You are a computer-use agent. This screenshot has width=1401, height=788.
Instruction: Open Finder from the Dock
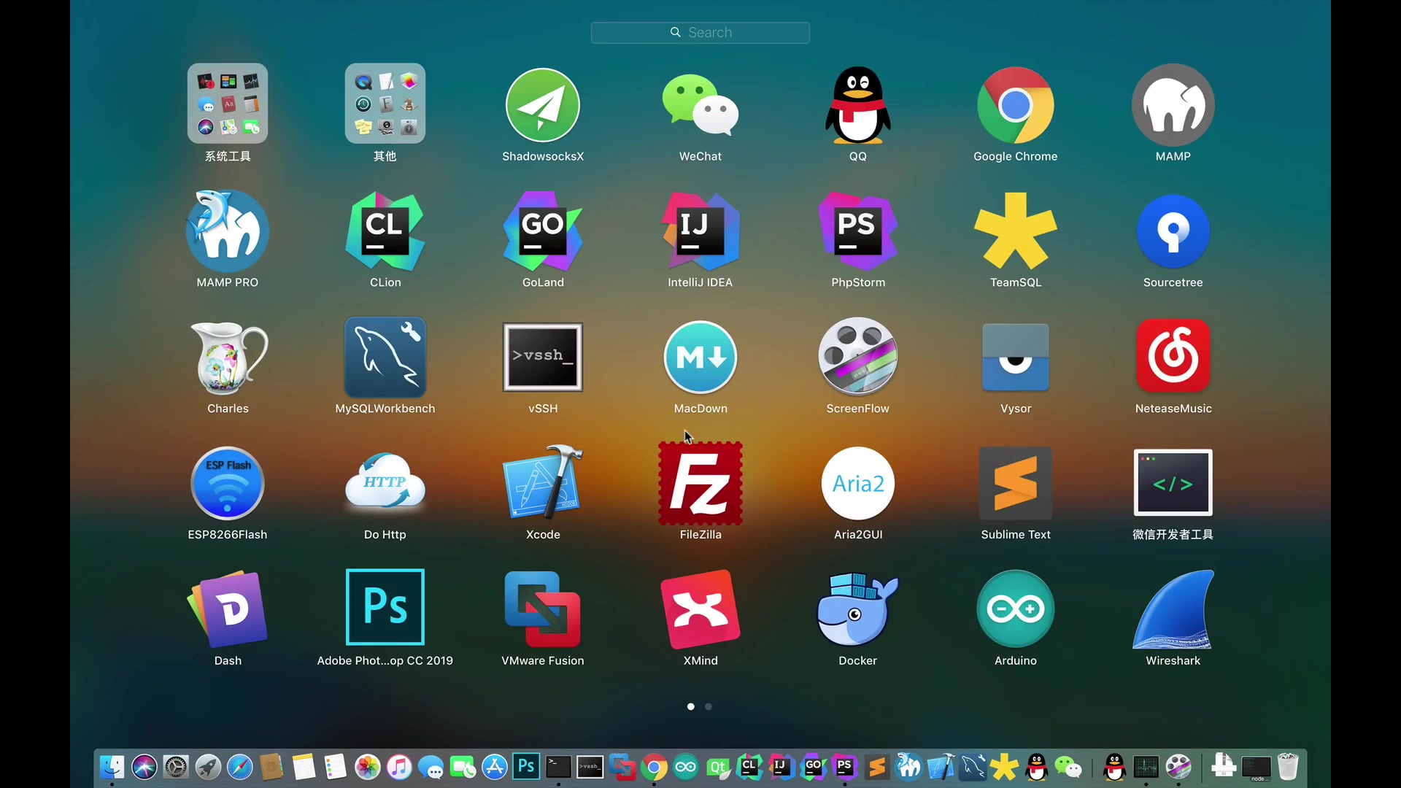(112, 767)
